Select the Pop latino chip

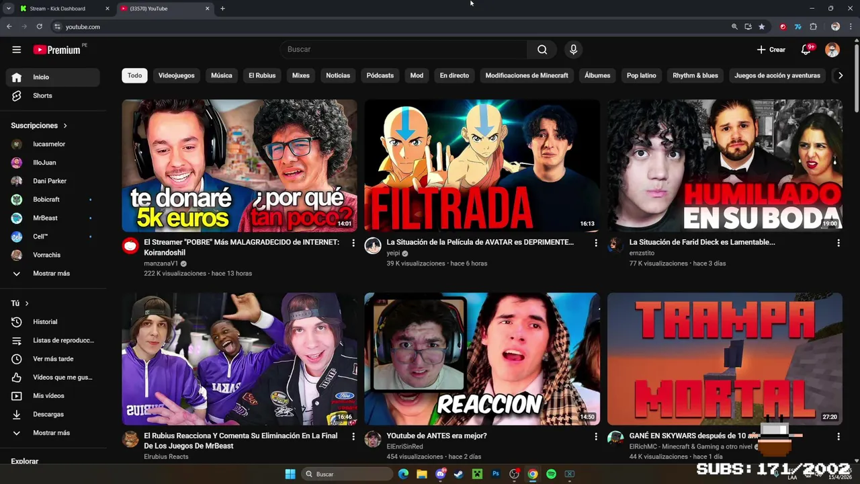click(641, 75)
